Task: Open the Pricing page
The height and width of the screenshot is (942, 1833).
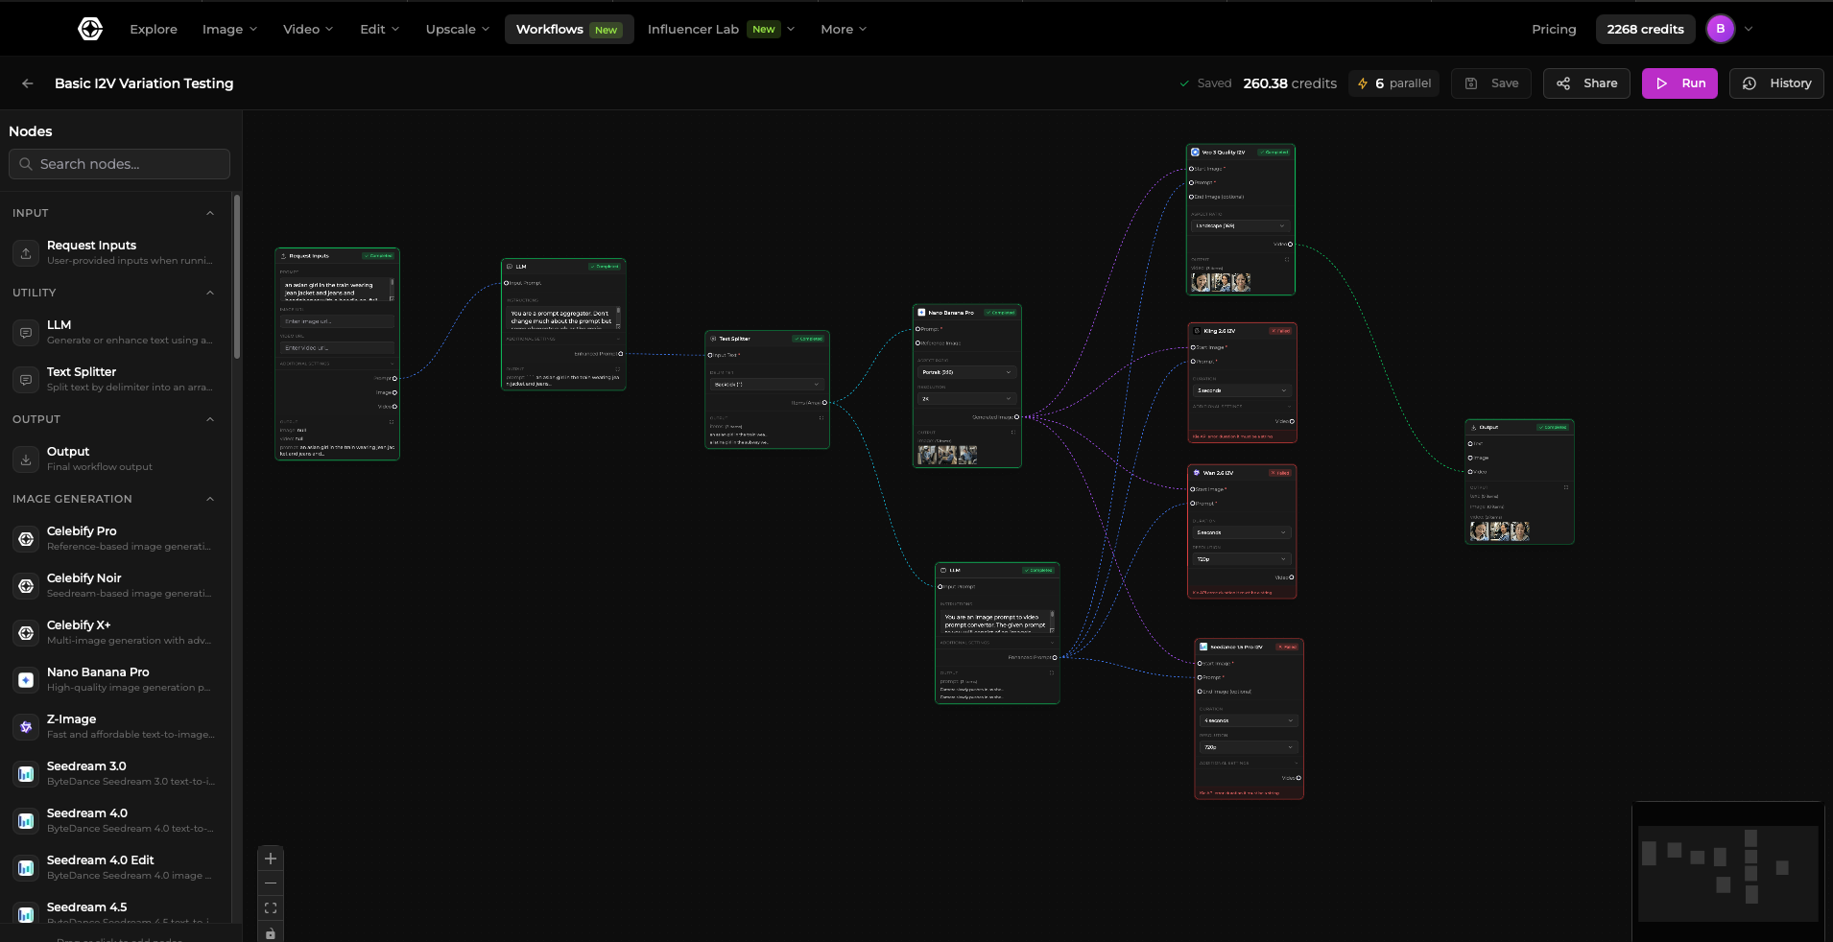Action: pyautogui.click(x=1553, y=29)
